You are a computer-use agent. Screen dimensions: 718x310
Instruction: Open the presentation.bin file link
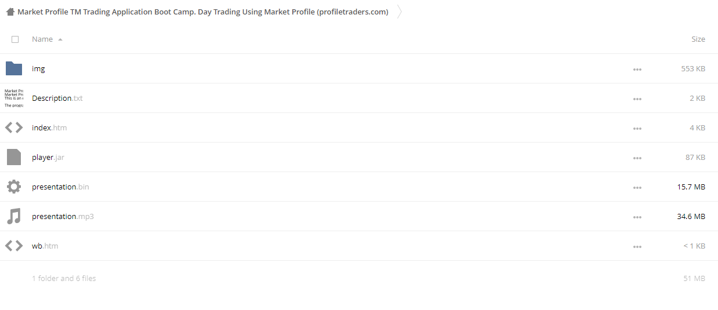click(x=60, y=187)
